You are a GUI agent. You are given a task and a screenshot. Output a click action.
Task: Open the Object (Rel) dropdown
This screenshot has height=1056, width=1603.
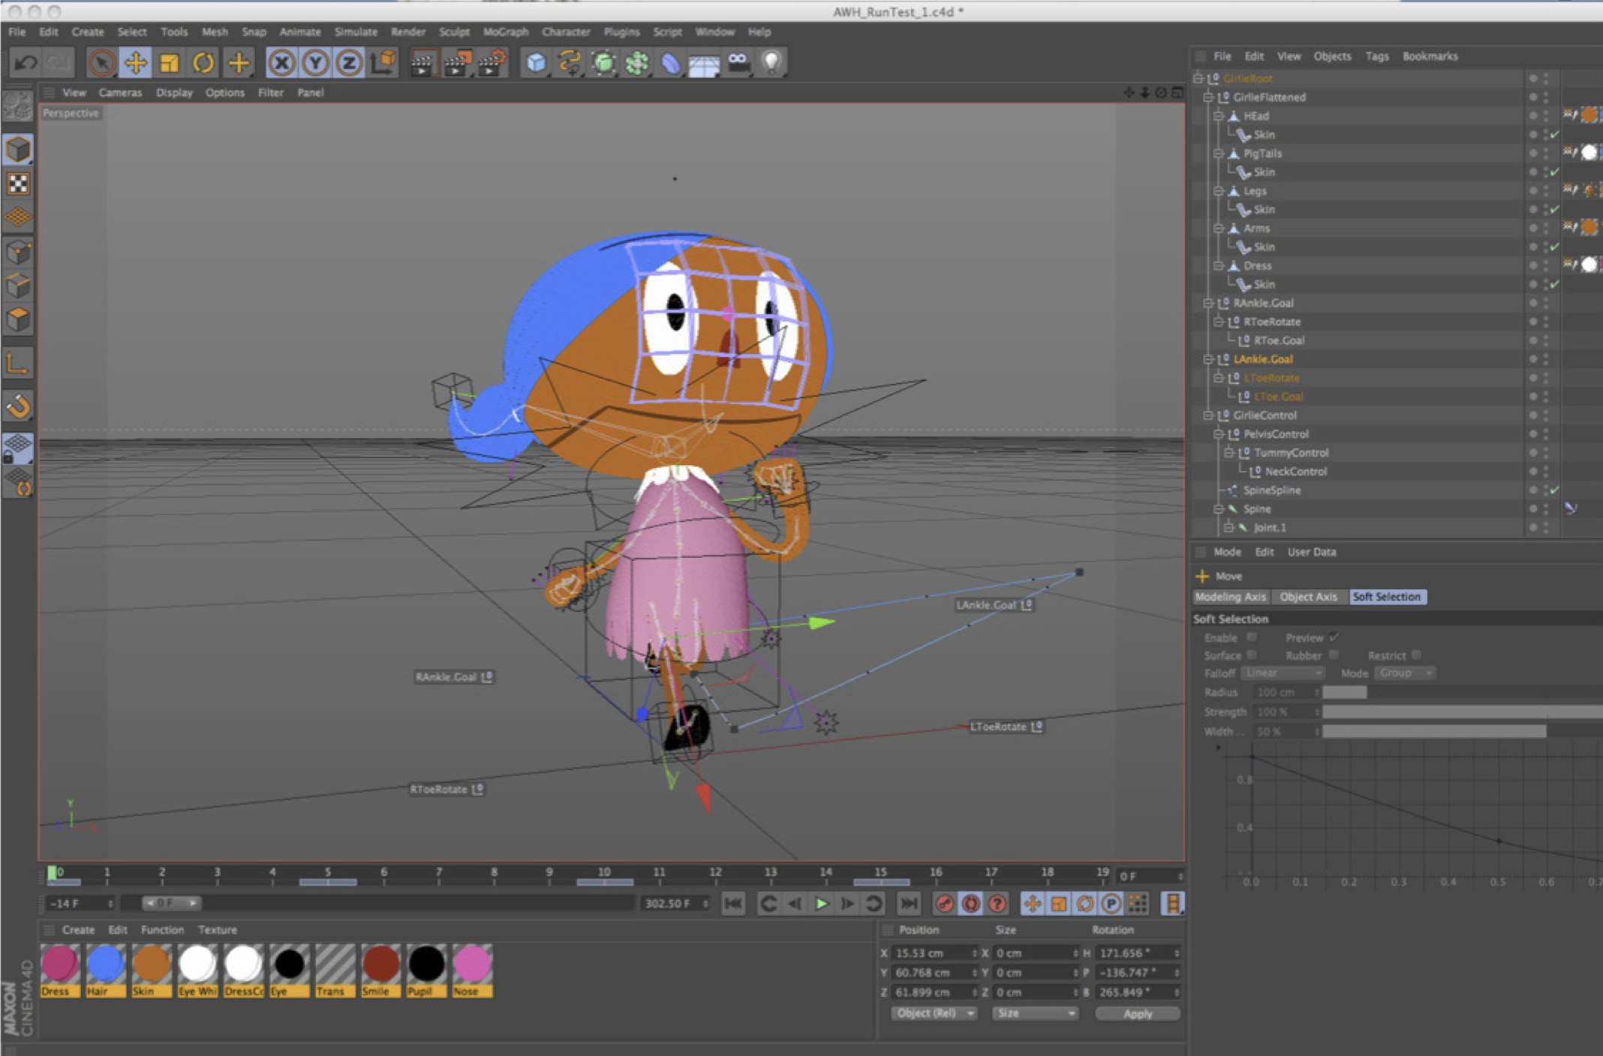pos(933,1013)
